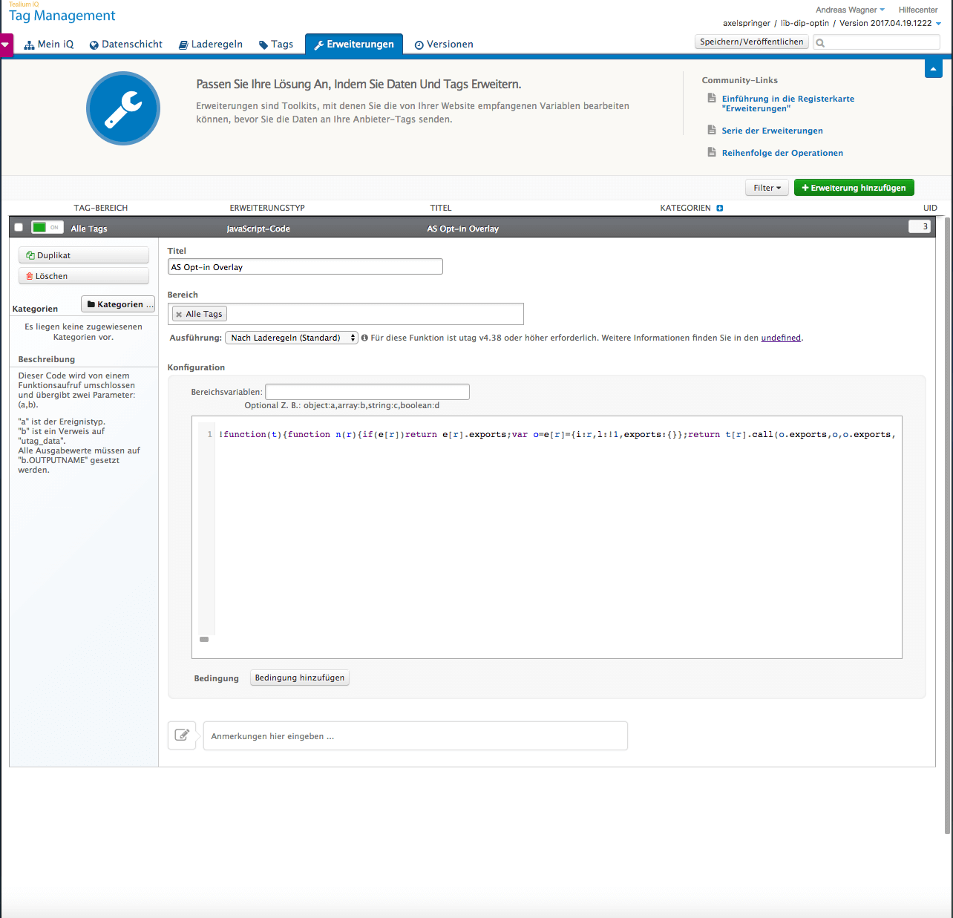This screenshot has height=918, width=953.
Task: Click the Bedingung hinzufügen button
Action: (300, 678)
